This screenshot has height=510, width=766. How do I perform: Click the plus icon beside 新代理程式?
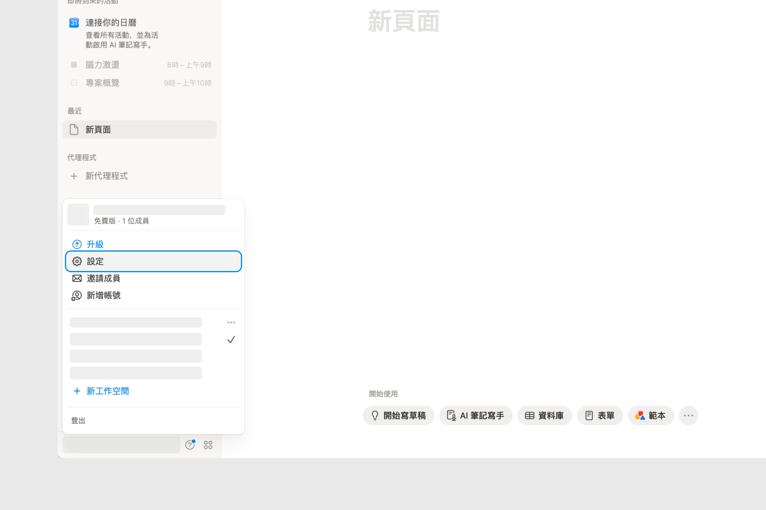(x=74, y=176)
